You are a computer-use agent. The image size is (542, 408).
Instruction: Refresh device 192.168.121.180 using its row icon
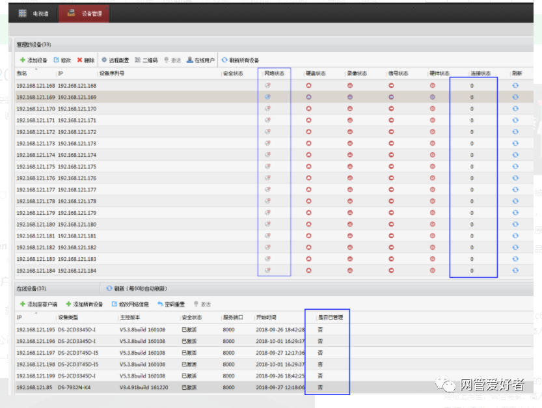(515, 224)
